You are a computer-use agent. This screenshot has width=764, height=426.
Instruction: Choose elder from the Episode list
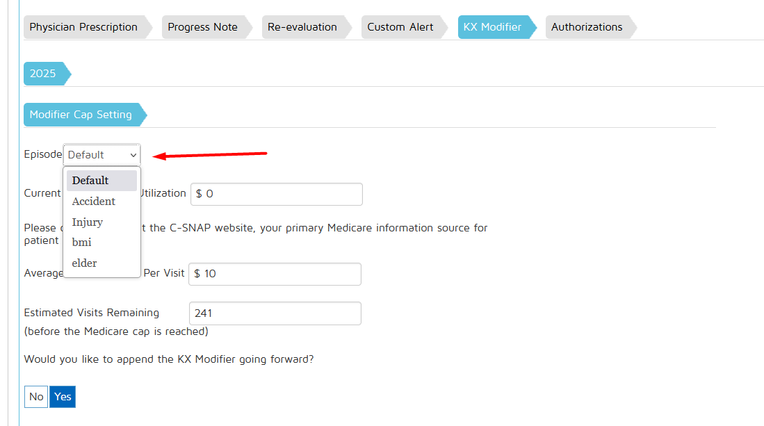pos(85,263)
